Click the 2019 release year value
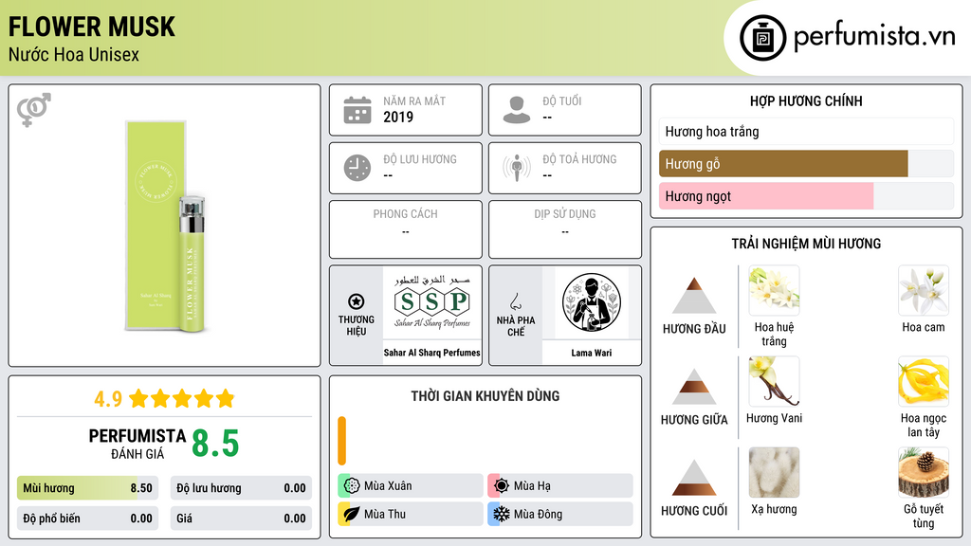The height and width of the screenshot is (546, 971). (398, 117)
